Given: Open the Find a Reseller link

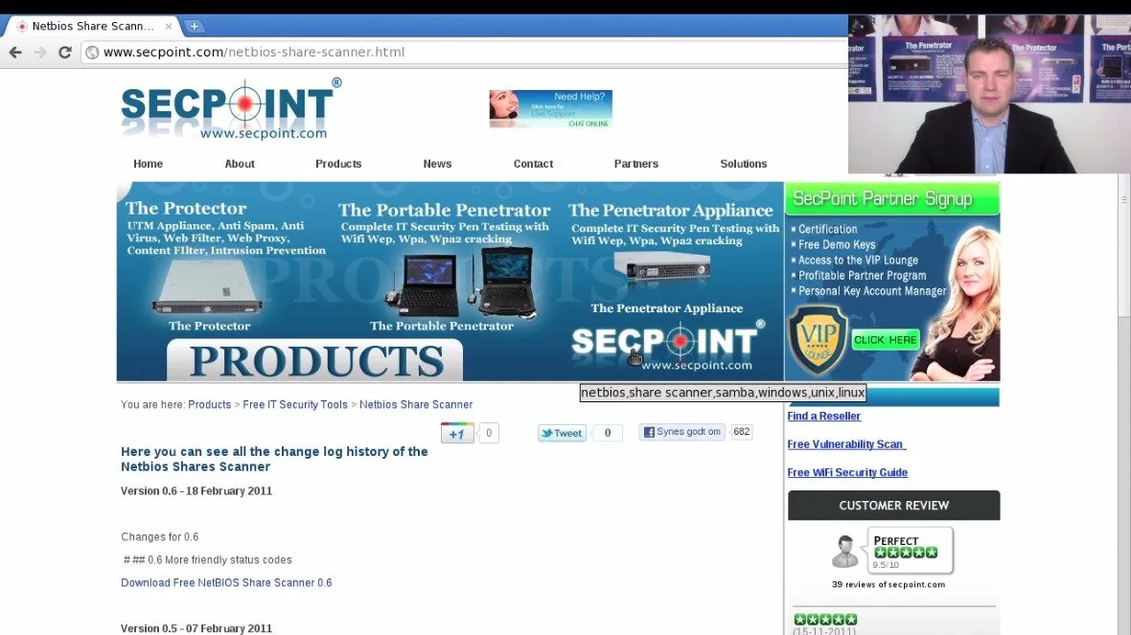Looking at the screenshot, I should (x=823, y=416).
